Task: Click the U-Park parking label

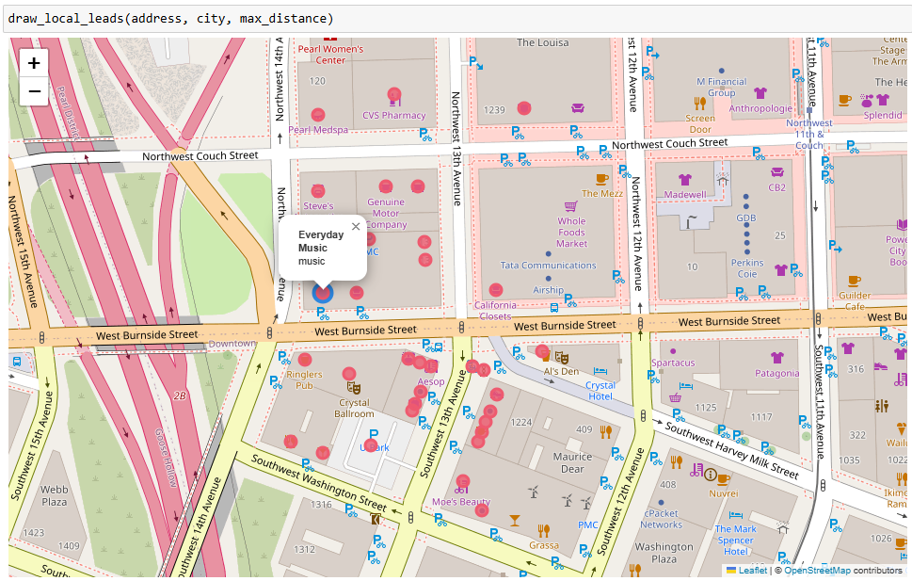Action: pyautogui.click(x=375, y=447)
